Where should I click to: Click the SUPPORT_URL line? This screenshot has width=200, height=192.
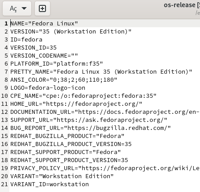point(89,120)
